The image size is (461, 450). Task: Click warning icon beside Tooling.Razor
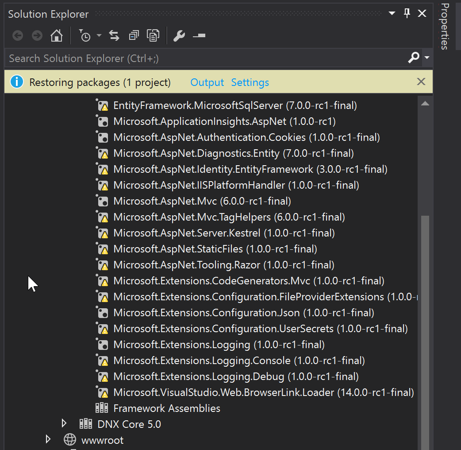[x=103, y=265]
